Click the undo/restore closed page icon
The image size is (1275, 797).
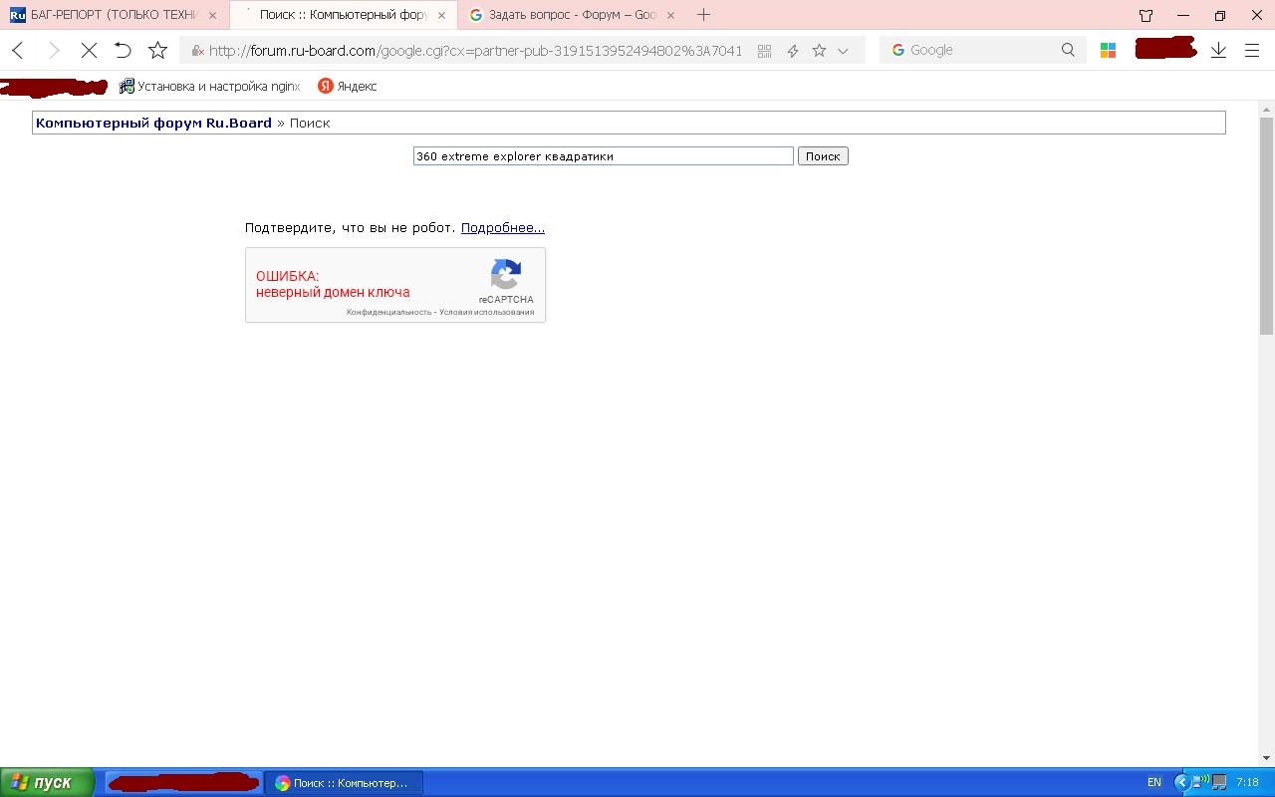coord(123,50)
